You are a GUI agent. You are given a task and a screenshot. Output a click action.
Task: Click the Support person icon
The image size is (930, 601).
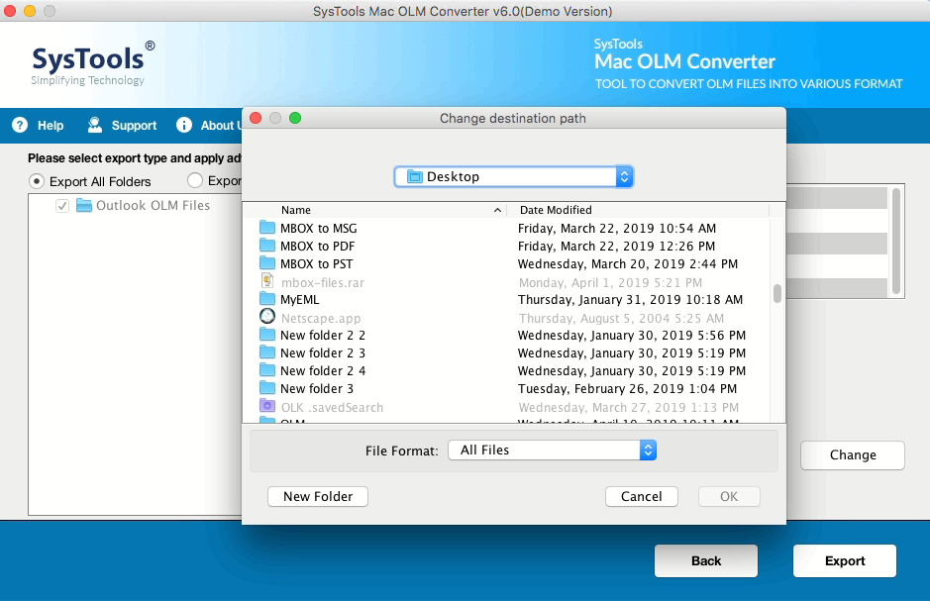click(x=94, y=125)
